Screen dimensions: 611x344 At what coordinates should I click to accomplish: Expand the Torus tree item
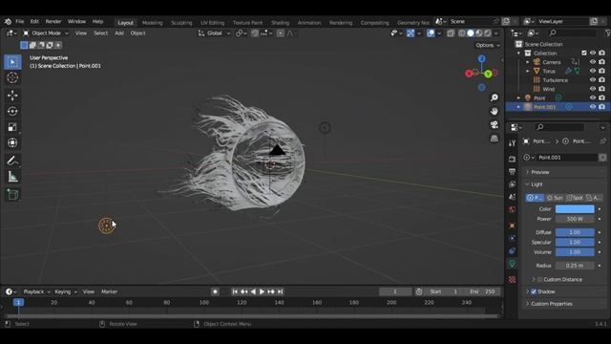[528, 71]
